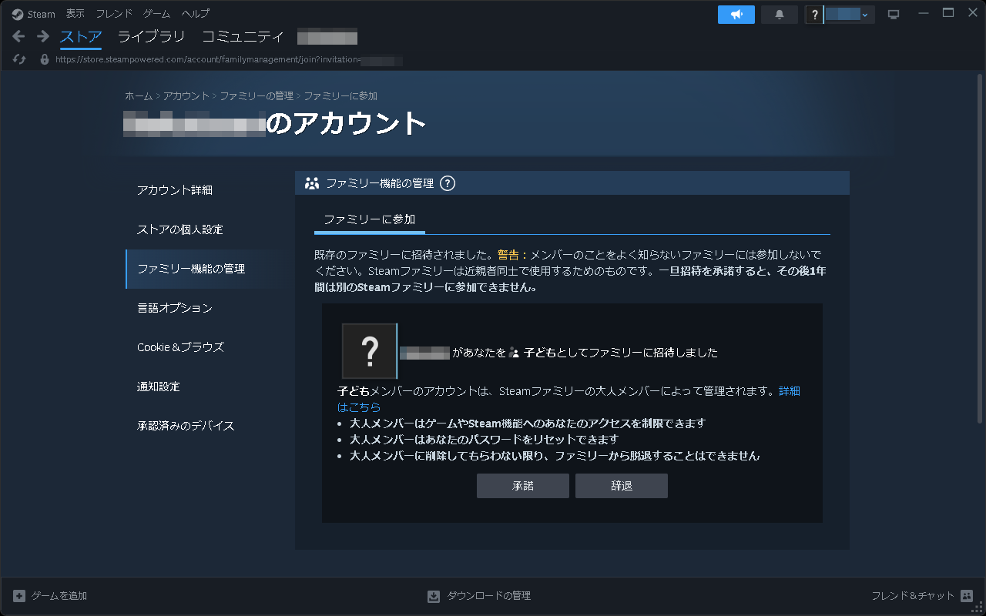Click the refresh icon in the address bar
This screenshot has height=616, width=986.
(18, 59)
